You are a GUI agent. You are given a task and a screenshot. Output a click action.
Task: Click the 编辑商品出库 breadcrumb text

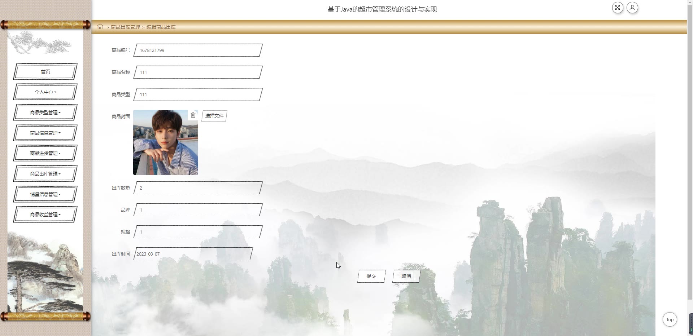tap(161, 27)
